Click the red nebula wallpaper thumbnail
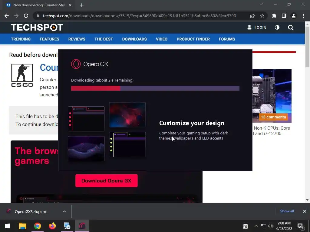This screenshot has height=232, width=310. [x=127, y=114]
